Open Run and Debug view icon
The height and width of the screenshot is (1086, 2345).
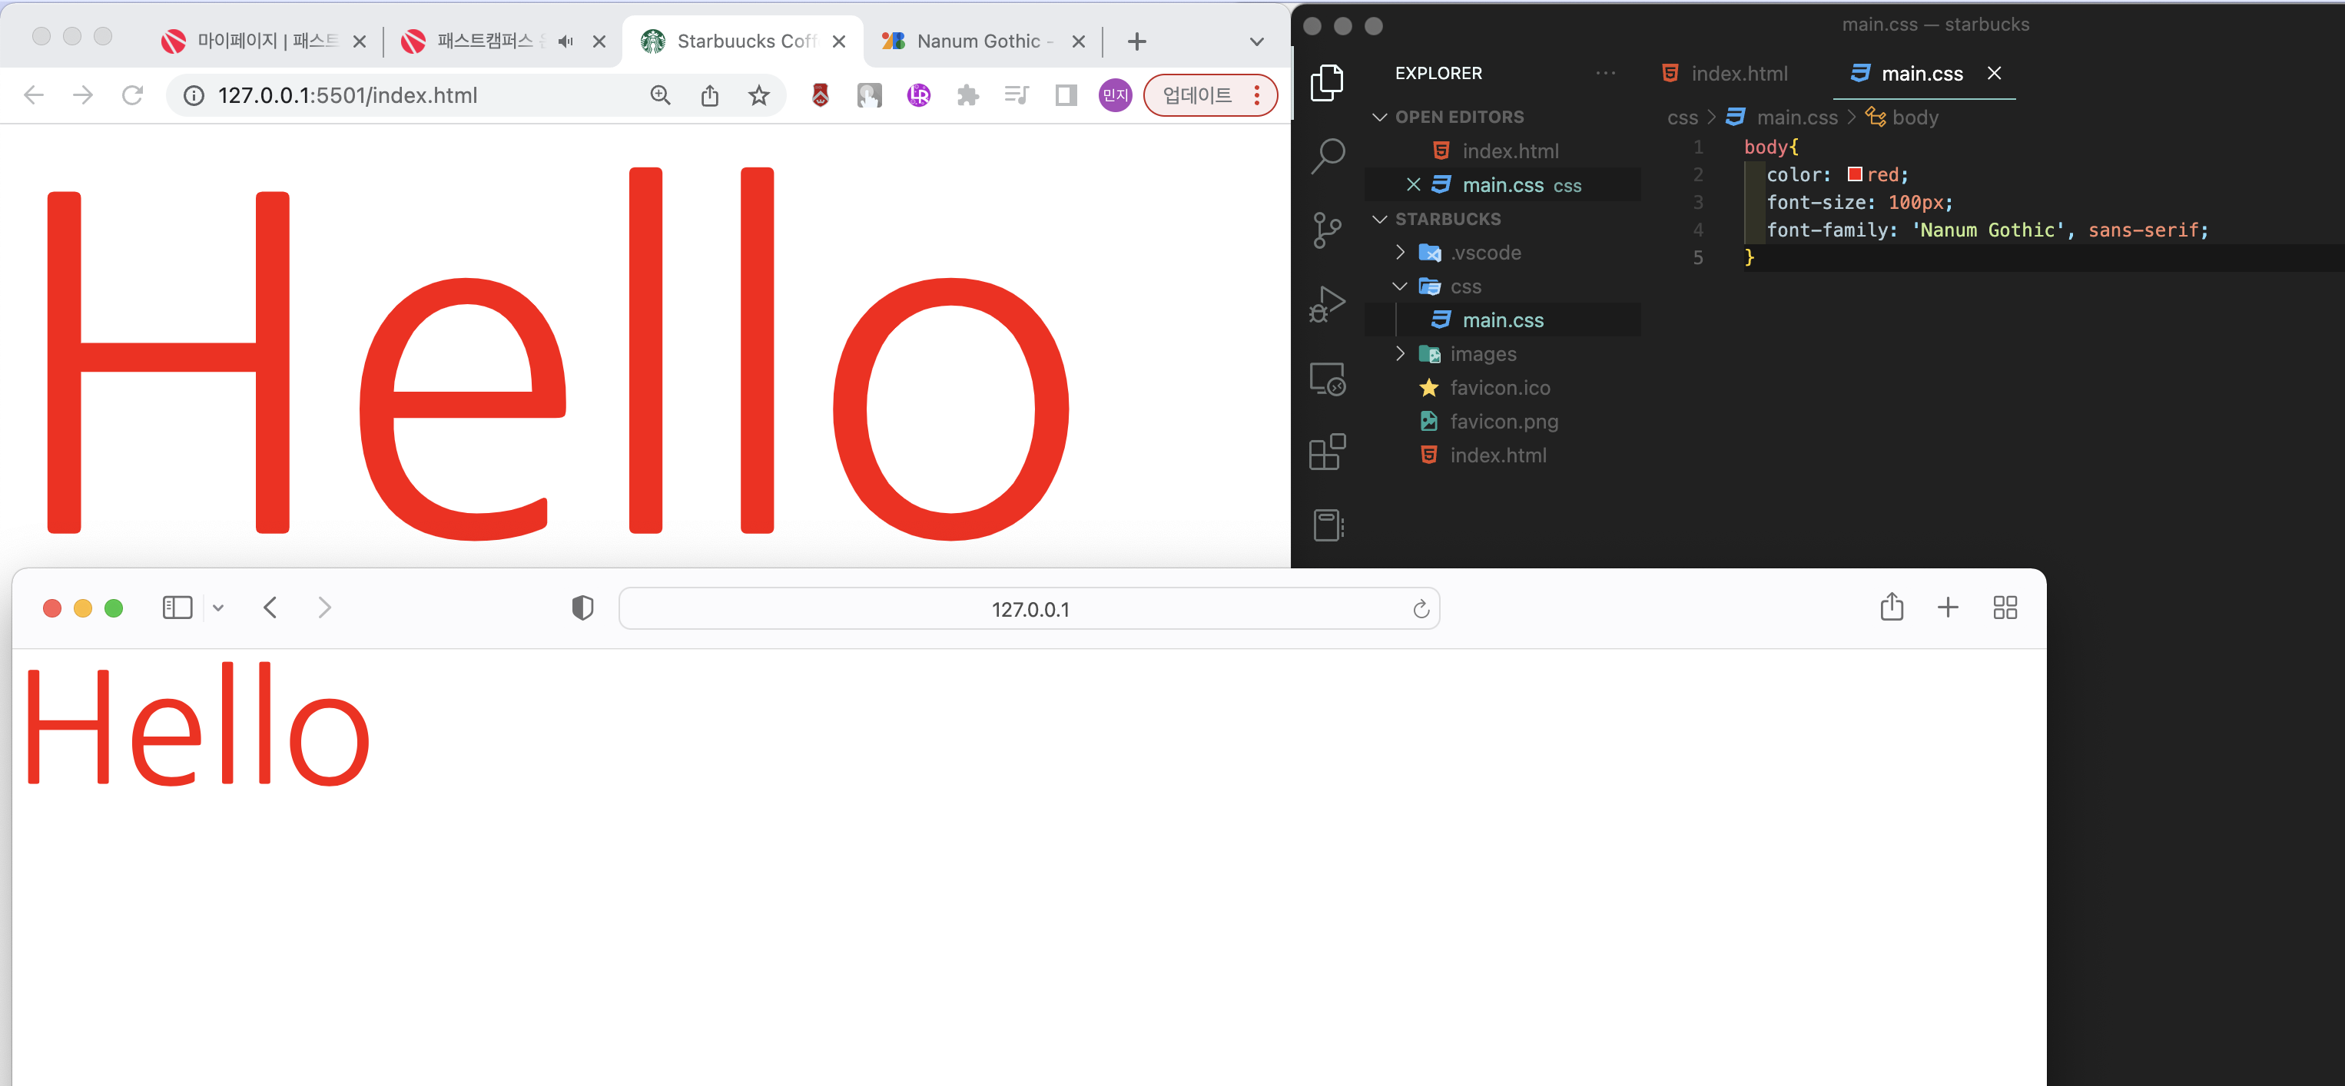click(1327, 304)
